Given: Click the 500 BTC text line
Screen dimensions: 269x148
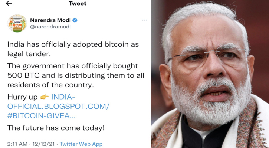Looking at the screenshot, I should click(x=76, y=75).
